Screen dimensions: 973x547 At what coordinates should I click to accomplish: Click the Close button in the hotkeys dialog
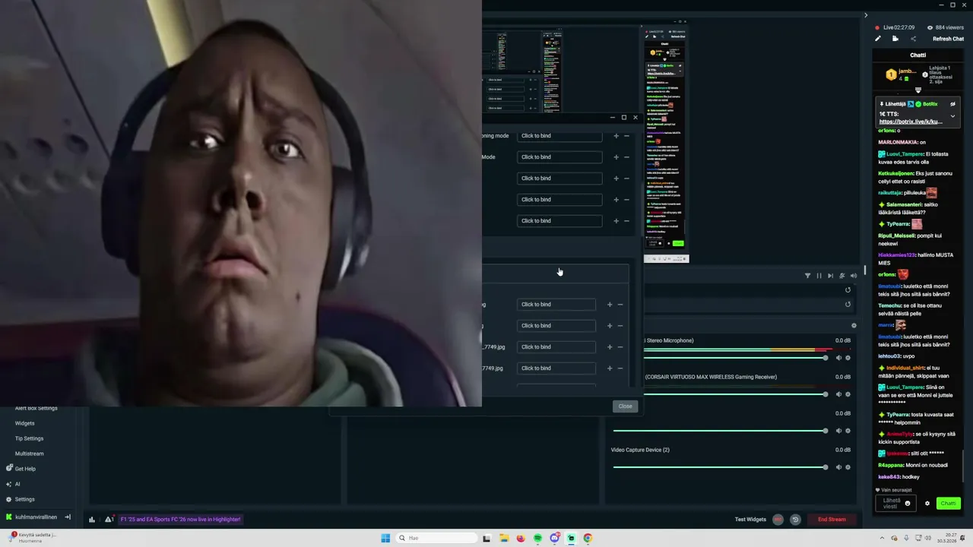click(625, 406)
